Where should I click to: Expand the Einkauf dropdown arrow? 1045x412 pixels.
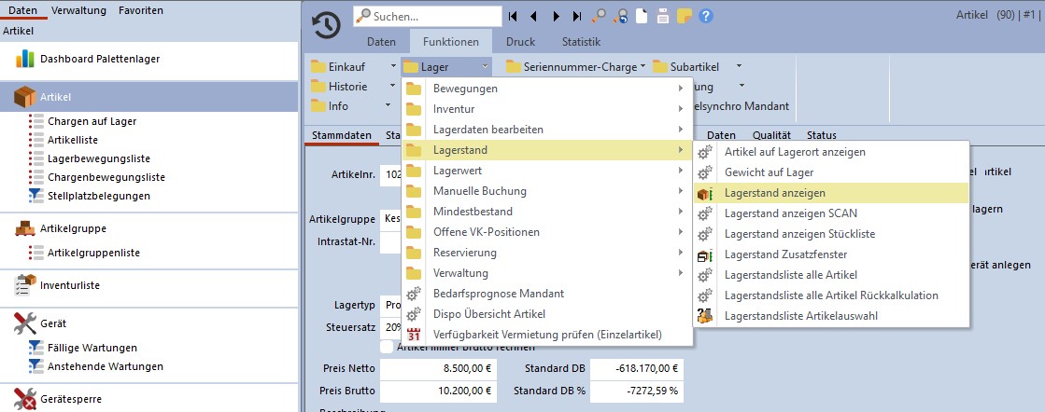point(393,66)
